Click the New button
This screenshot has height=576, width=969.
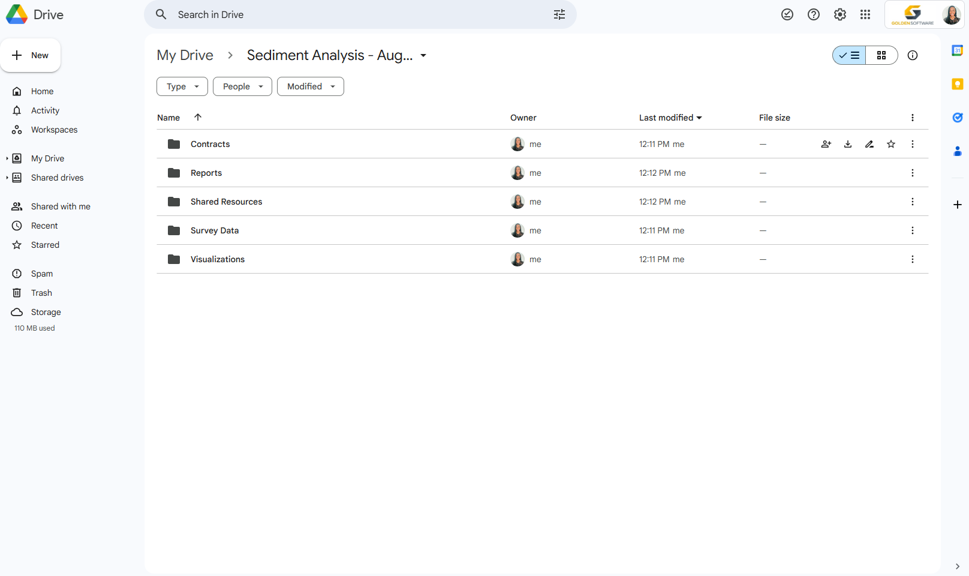[x=31, y=55]
